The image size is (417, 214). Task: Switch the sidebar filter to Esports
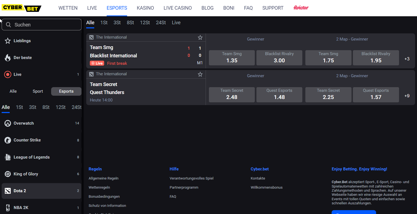click(x=66, y=91)
